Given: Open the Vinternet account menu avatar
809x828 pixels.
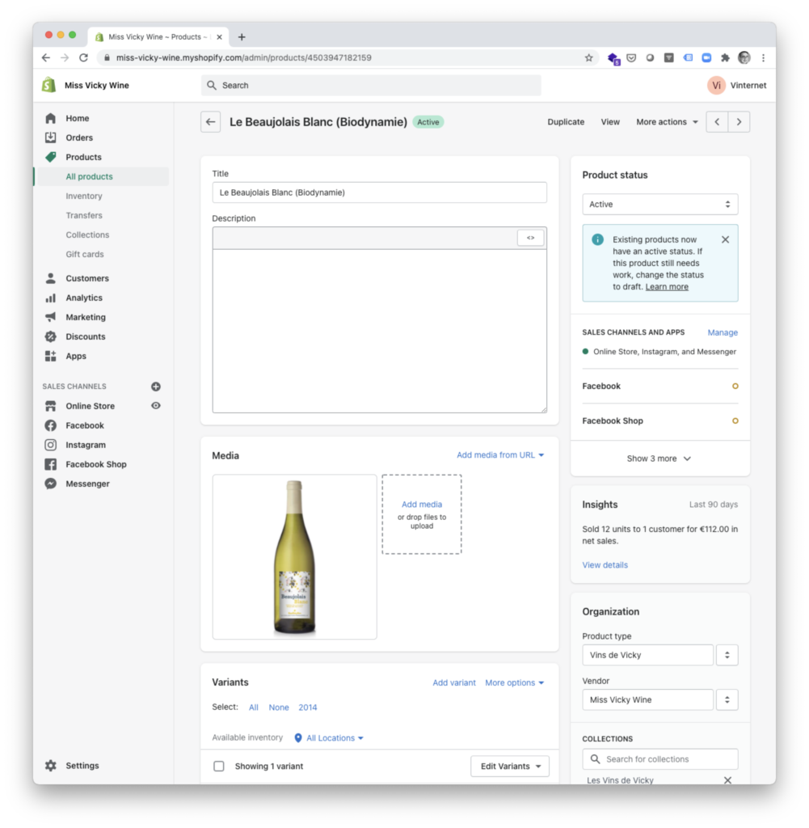Looking at the screenshot, I should pyautogui.click(x=716, y=86).
